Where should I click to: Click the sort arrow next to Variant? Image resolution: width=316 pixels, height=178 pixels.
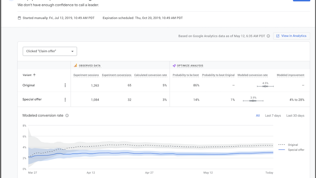tap(34, 75)
